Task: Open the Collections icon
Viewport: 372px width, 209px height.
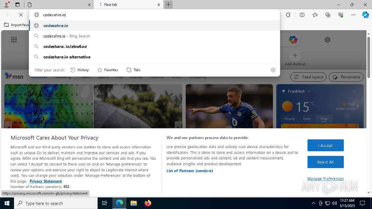Action: [x=328, y=15]
